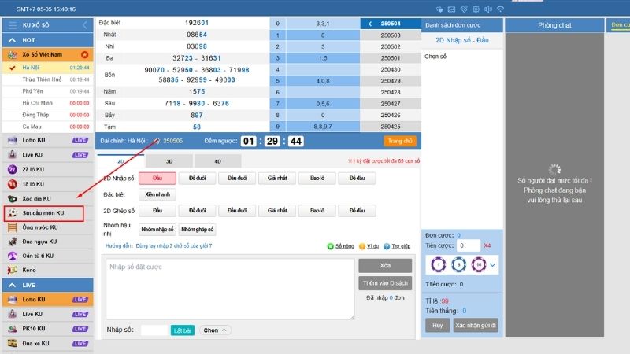Image resolution: width=630 pixels, height=354 pixels.
Task: Expand more chip values with chevron
Action: tap(493, 266)
